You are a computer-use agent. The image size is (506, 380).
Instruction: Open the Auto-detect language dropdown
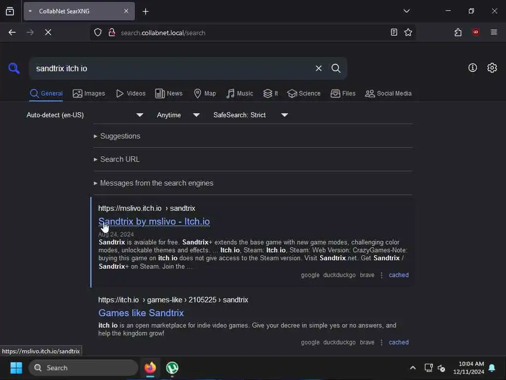tap(85, 115)
